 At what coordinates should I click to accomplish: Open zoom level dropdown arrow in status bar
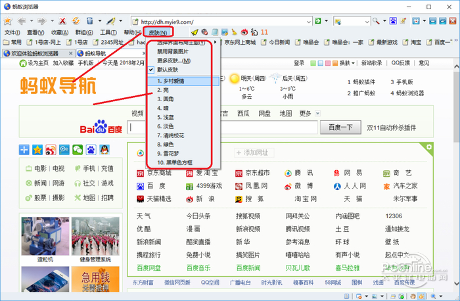click(x=440, y=296)
